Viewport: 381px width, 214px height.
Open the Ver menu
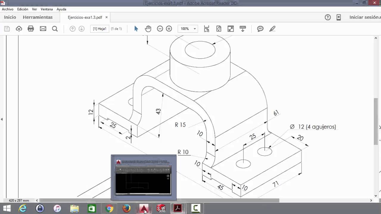click(x=35, y=9)
